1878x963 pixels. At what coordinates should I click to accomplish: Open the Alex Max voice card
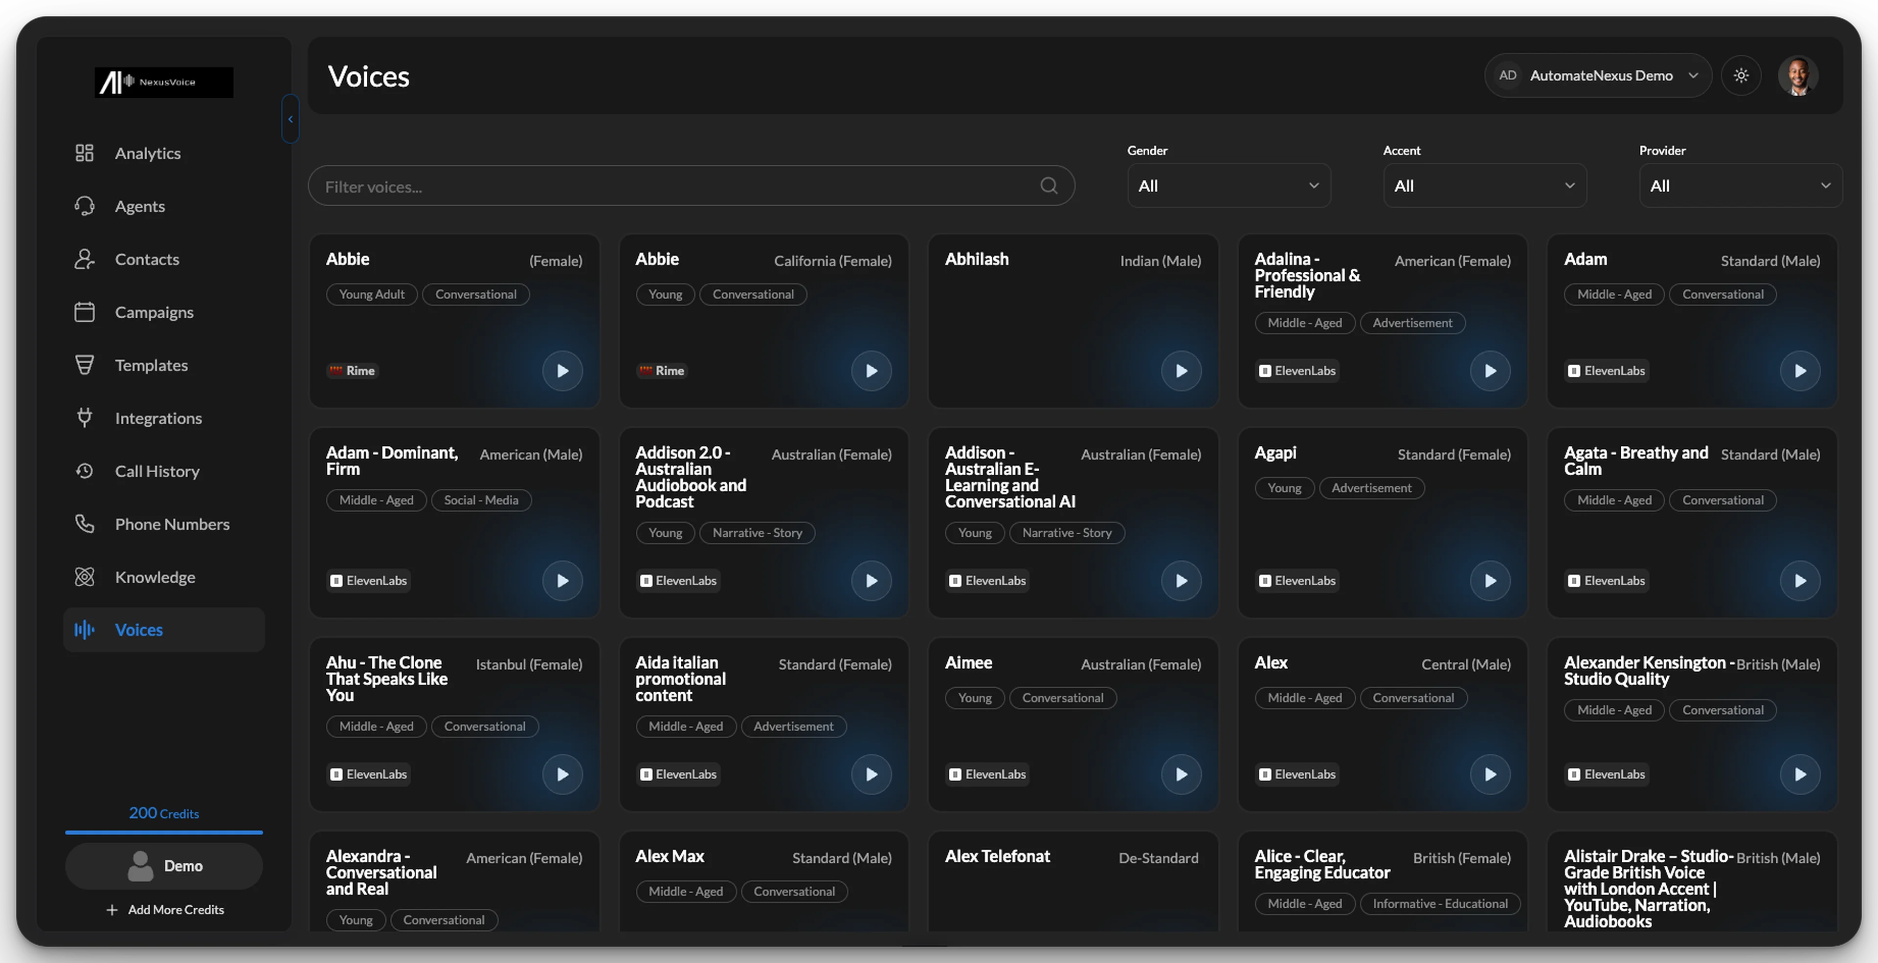(763, 881)
